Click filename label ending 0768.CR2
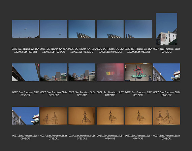The image size is (192, 151). tap(166, 137)
